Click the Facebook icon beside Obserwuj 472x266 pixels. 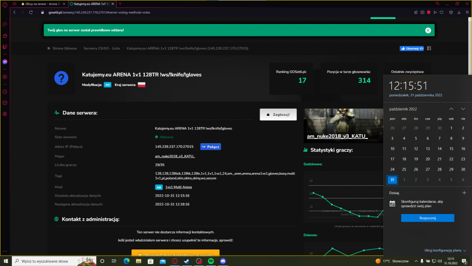tap(429, 48)
